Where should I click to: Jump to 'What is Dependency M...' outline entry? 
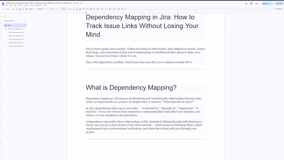17,32
